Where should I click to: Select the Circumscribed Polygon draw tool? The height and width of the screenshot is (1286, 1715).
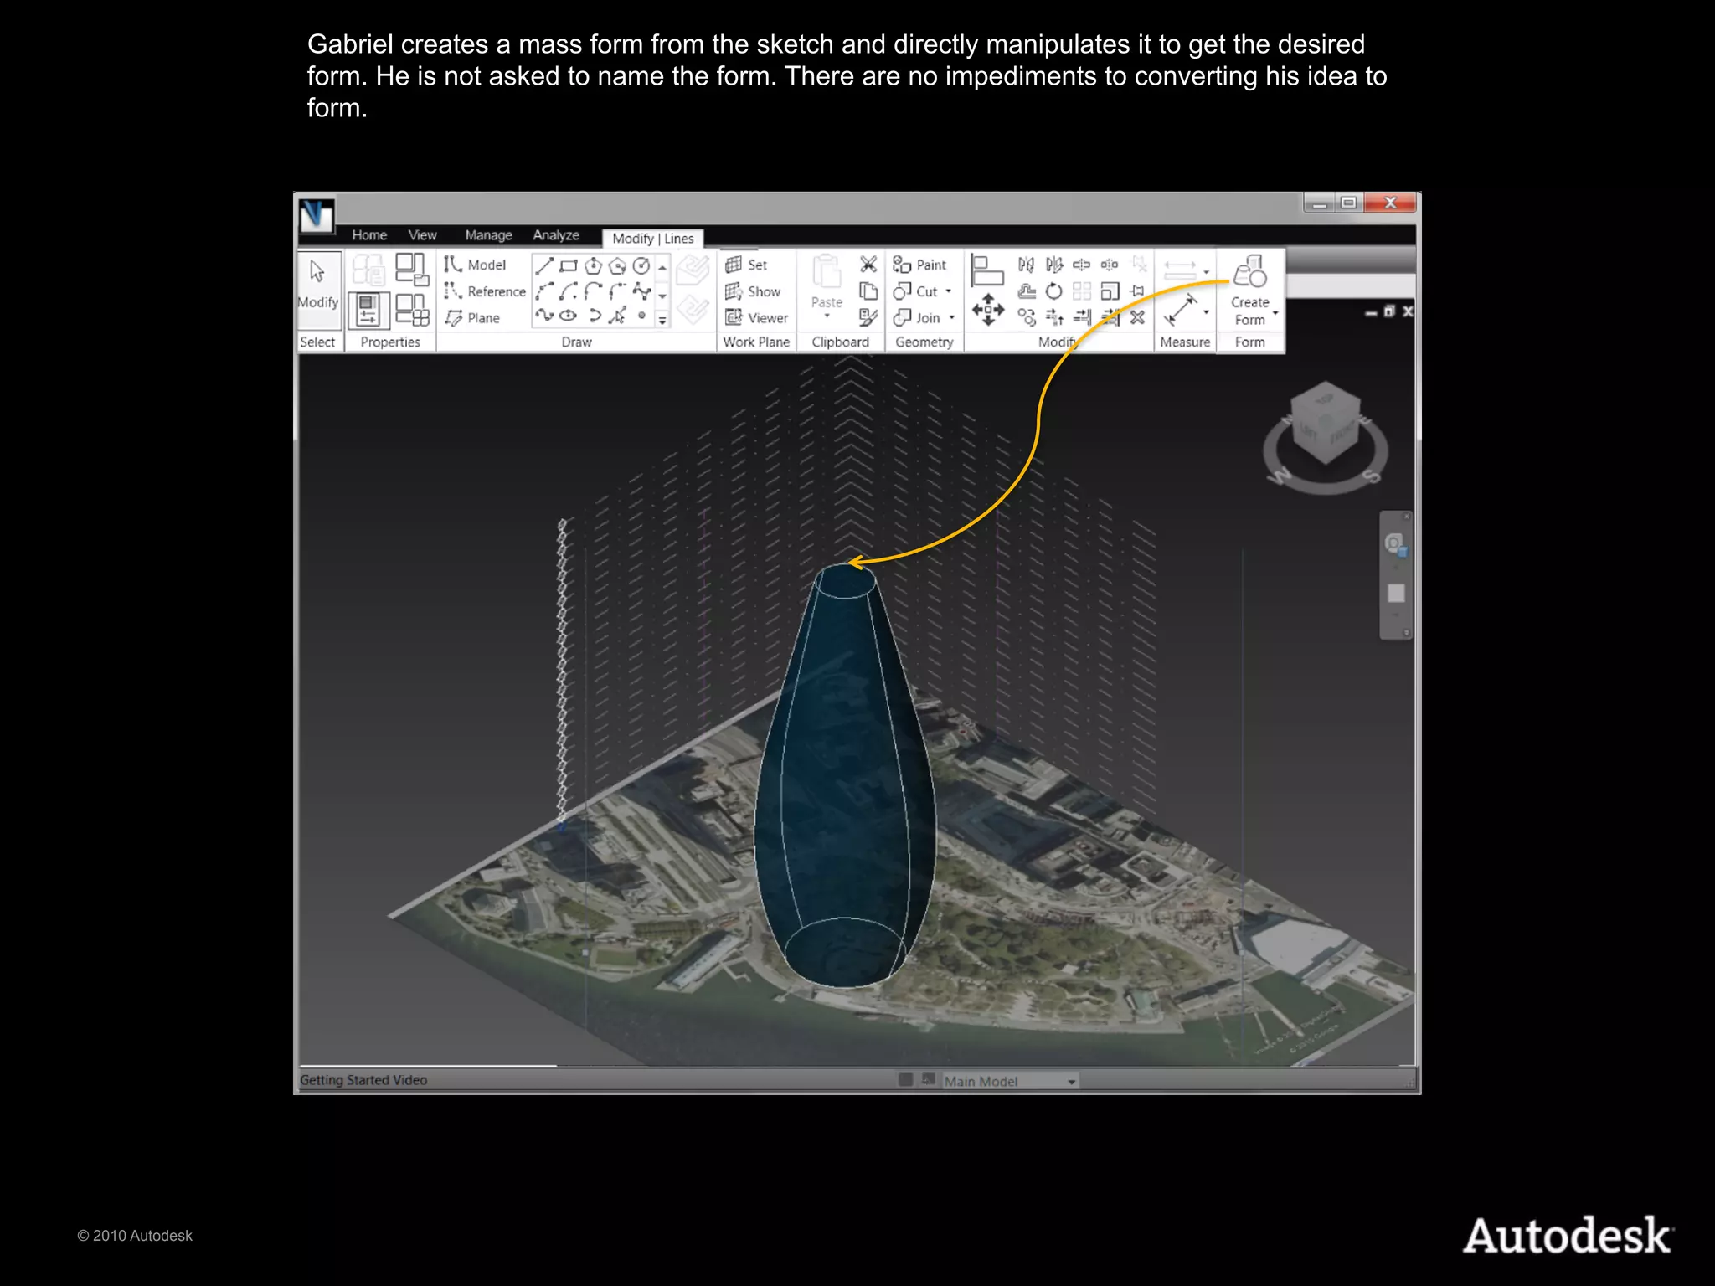[617, 265]
